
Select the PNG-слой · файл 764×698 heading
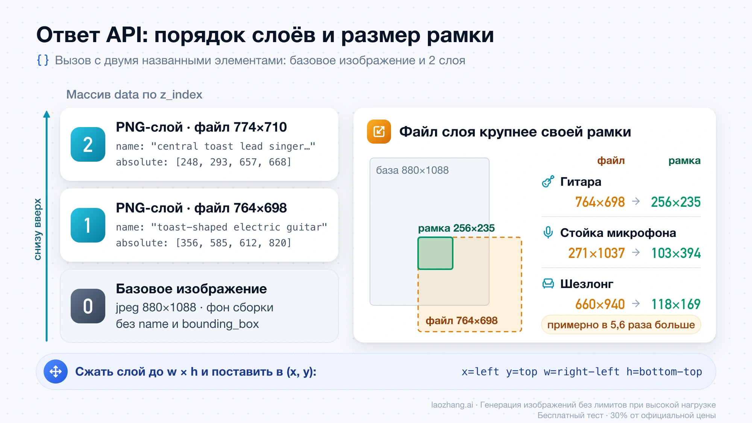pyautogui.click(x=201, y=208)
